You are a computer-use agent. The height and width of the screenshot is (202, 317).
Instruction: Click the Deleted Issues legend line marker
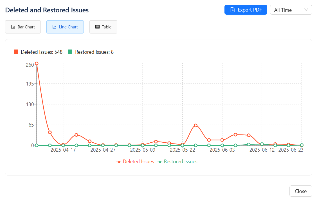coord(119,162)
